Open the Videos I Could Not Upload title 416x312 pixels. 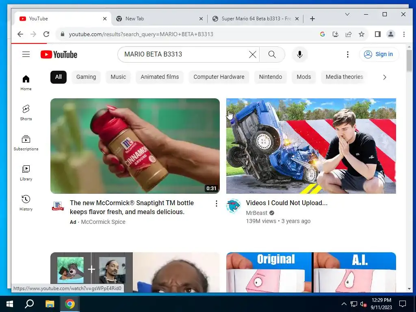click(x=286, y=203)
